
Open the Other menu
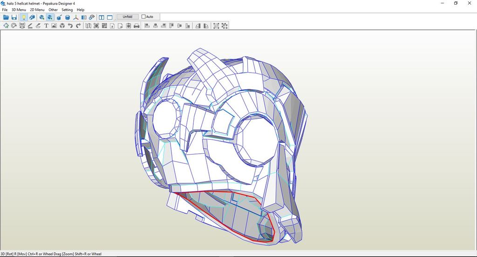click(x=53, y=10)
